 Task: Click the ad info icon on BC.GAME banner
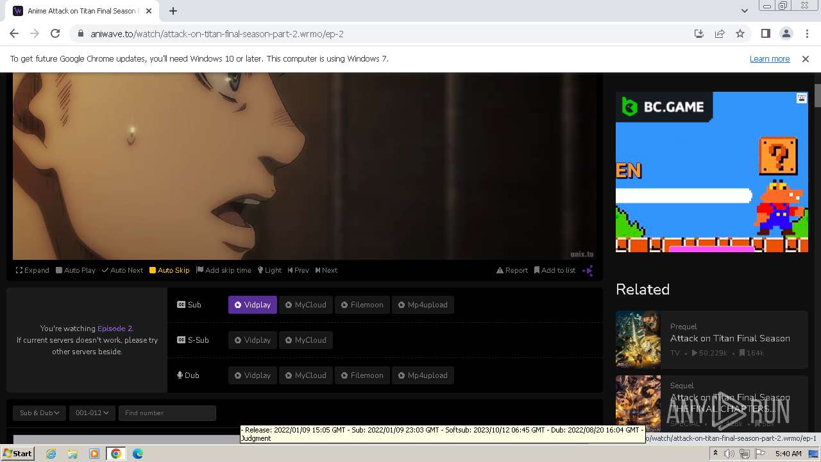pyautogui.click(x=802, y=98)
